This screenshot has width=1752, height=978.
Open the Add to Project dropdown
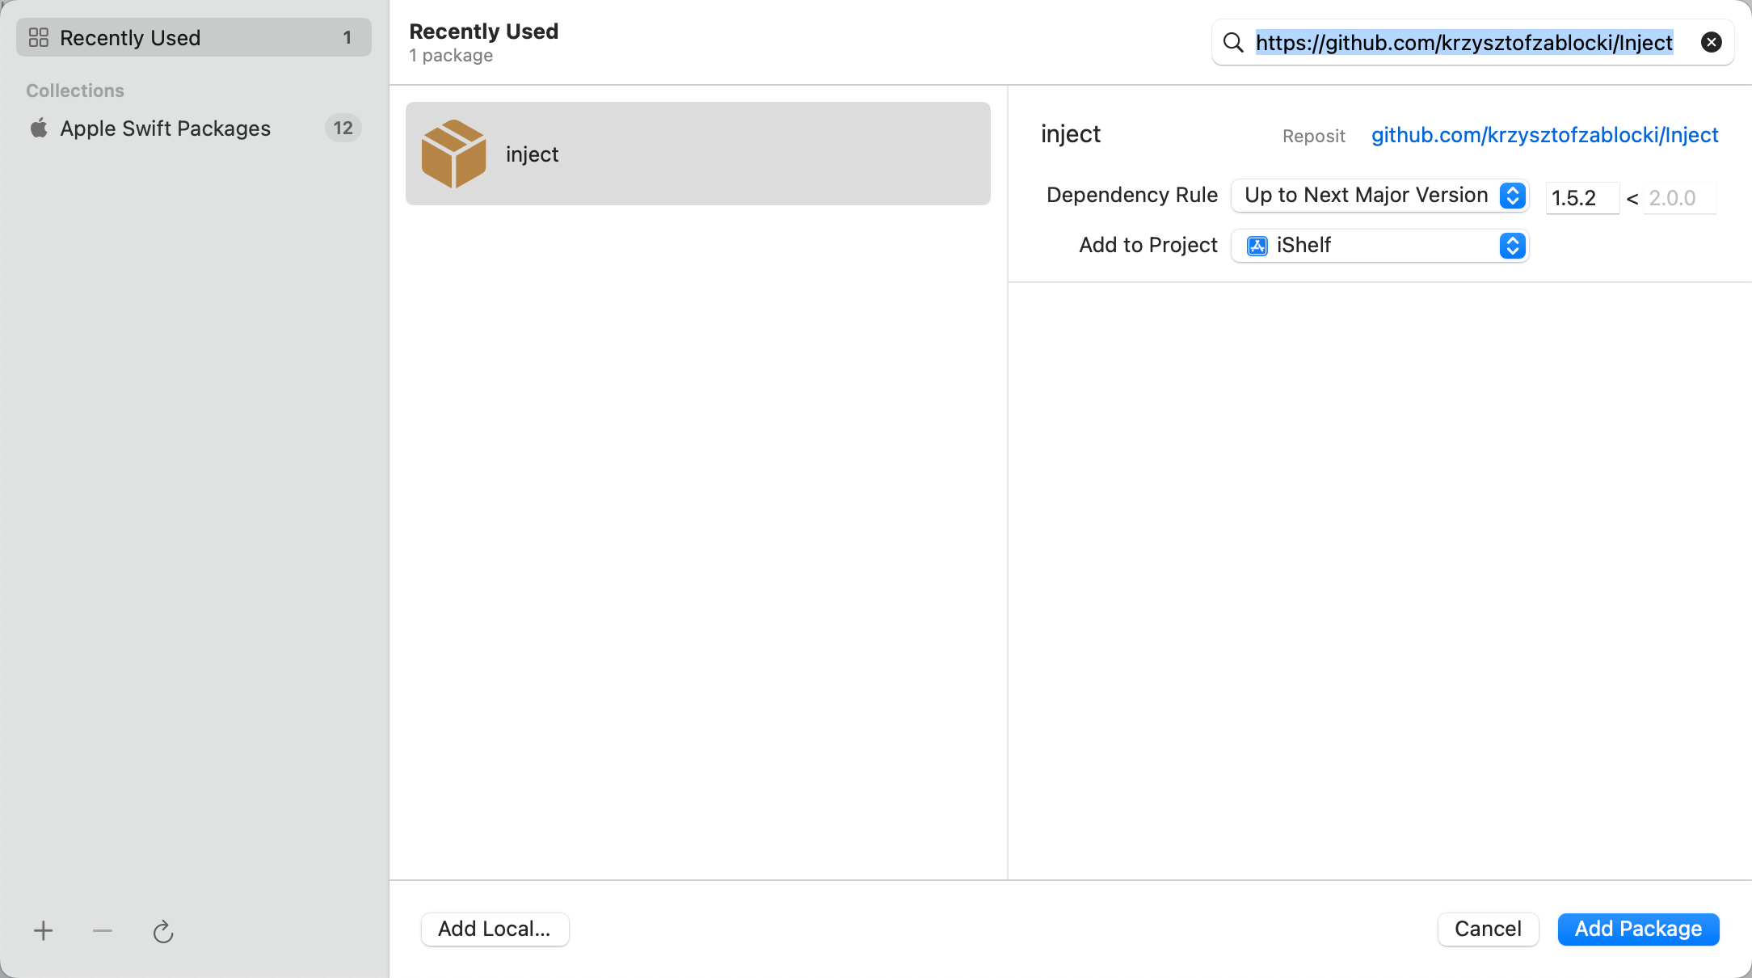(x=1379, y=246)
